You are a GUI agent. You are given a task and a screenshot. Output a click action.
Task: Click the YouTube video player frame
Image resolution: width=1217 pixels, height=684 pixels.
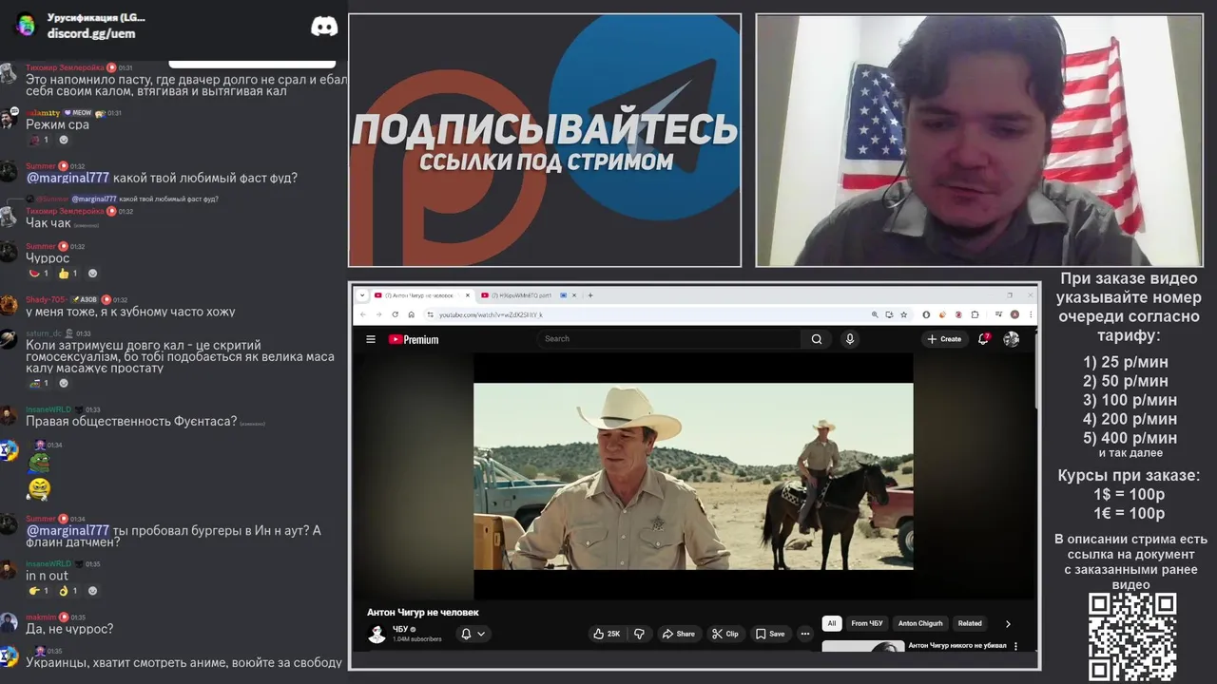pyautogui.click(x=693, y=476)
